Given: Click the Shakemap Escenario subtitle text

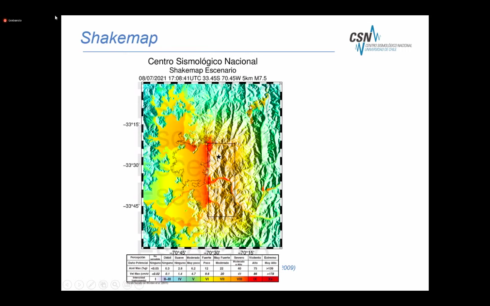Looking at the screenshot, I should [x=202, y=70].
